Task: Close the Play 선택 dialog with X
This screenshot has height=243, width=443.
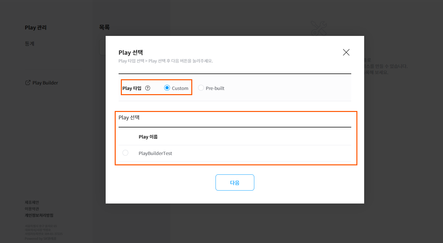Action: (x=346, y=52)
